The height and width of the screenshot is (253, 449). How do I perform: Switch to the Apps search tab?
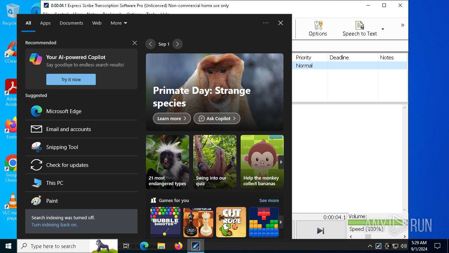45,23
